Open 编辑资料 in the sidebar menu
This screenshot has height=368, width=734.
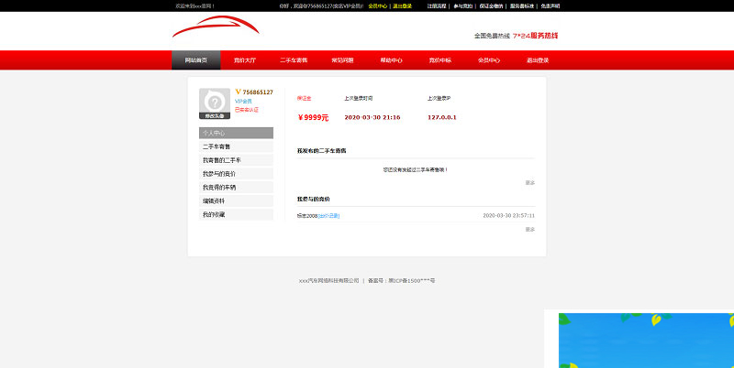coord(213,200)
